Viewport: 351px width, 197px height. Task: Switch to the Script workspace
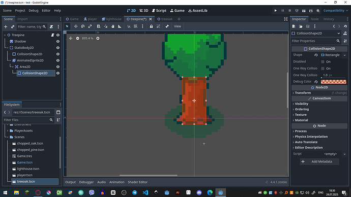point(159,11)
